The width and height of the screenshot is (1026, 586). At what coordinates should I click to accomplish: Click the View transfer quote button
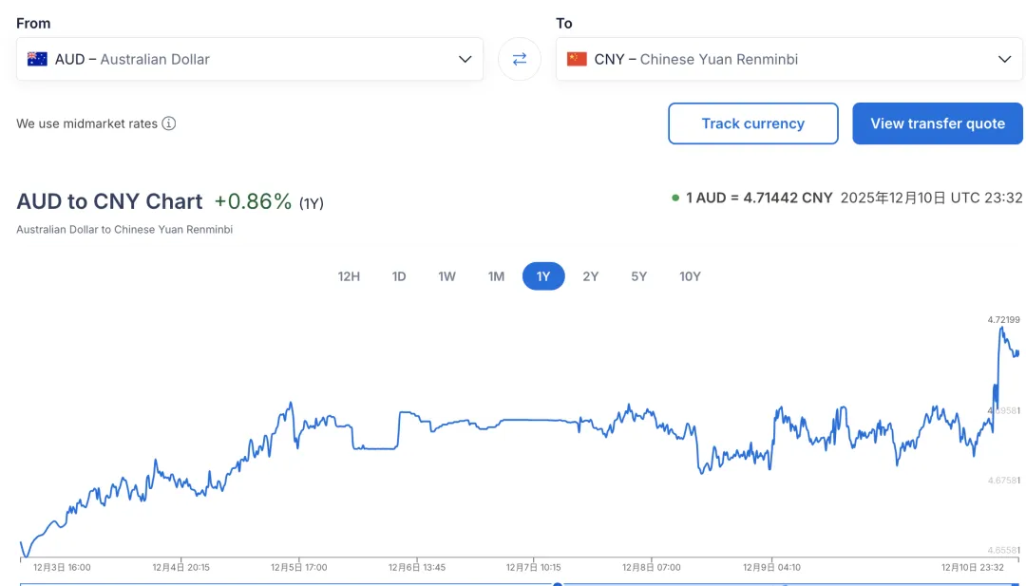[937, 123]
